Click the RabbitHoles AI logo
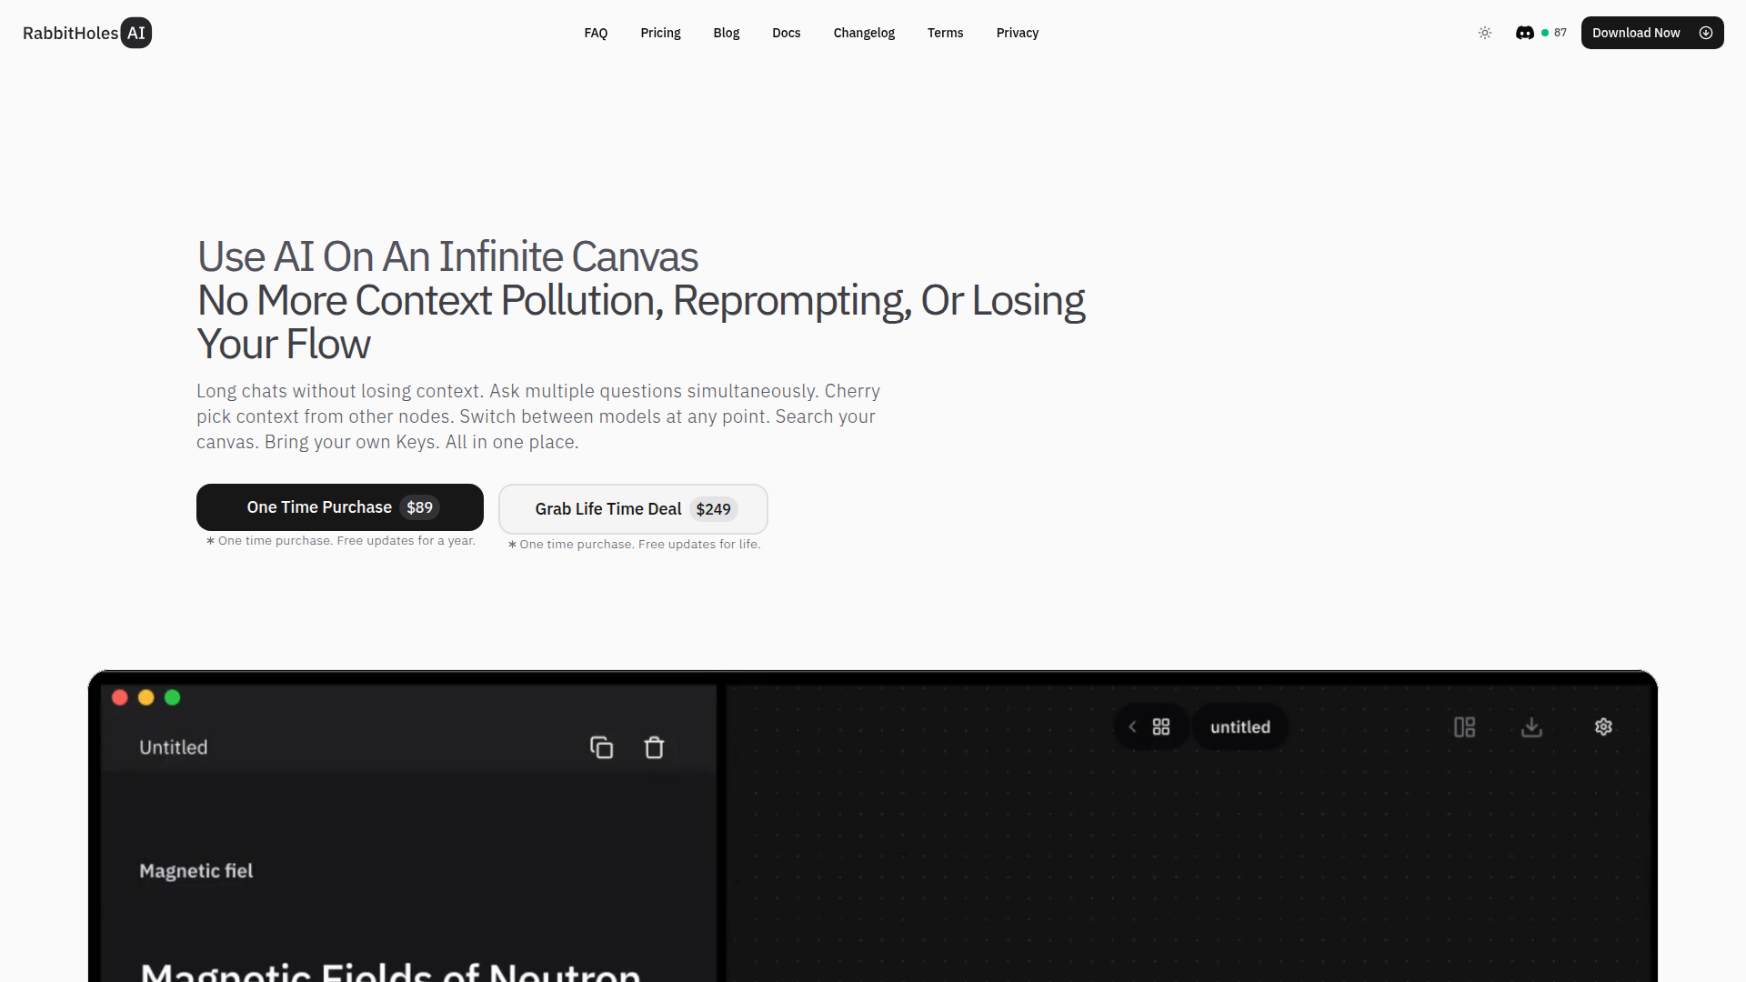Screen dimensions: 1746x982 click(x=87, y=33)
